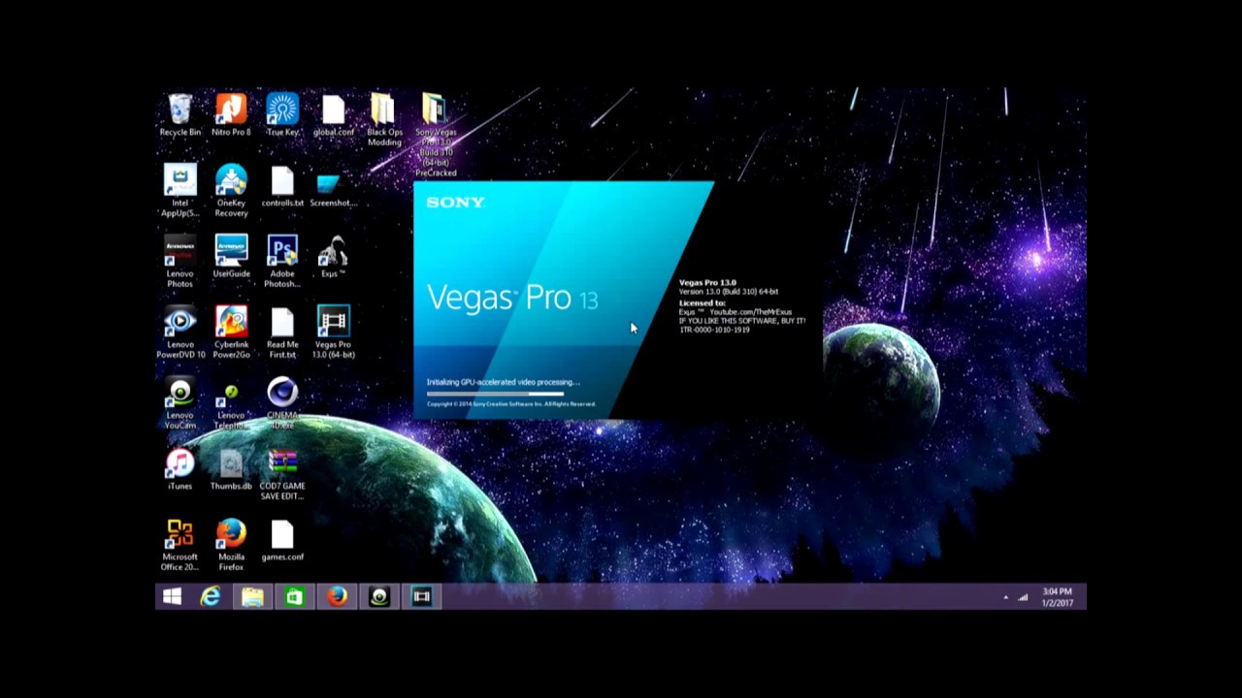
Task: Open the network signal tray icon
Action: (x=1023, y=597)
